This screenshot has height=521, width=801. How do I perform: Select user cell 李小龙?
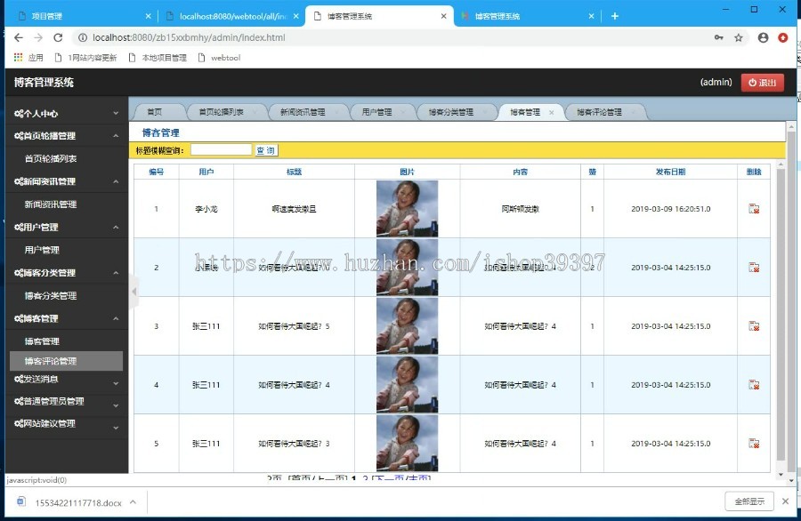(206, 209)
